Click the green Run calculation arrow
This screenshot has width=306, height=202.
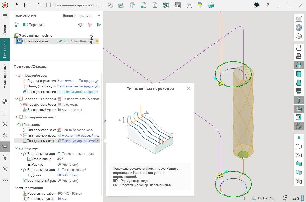point(99,25)
